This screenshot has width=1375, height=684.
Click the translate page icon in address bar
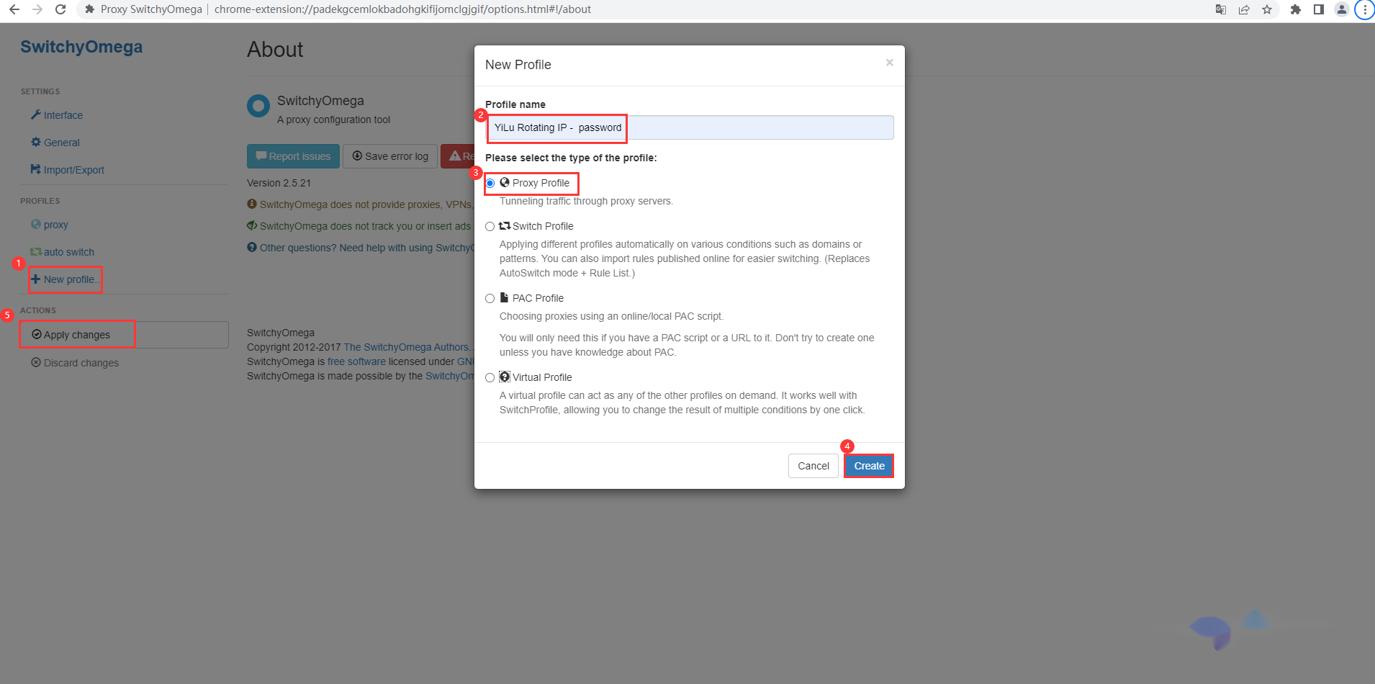(x=1221, y=9)
